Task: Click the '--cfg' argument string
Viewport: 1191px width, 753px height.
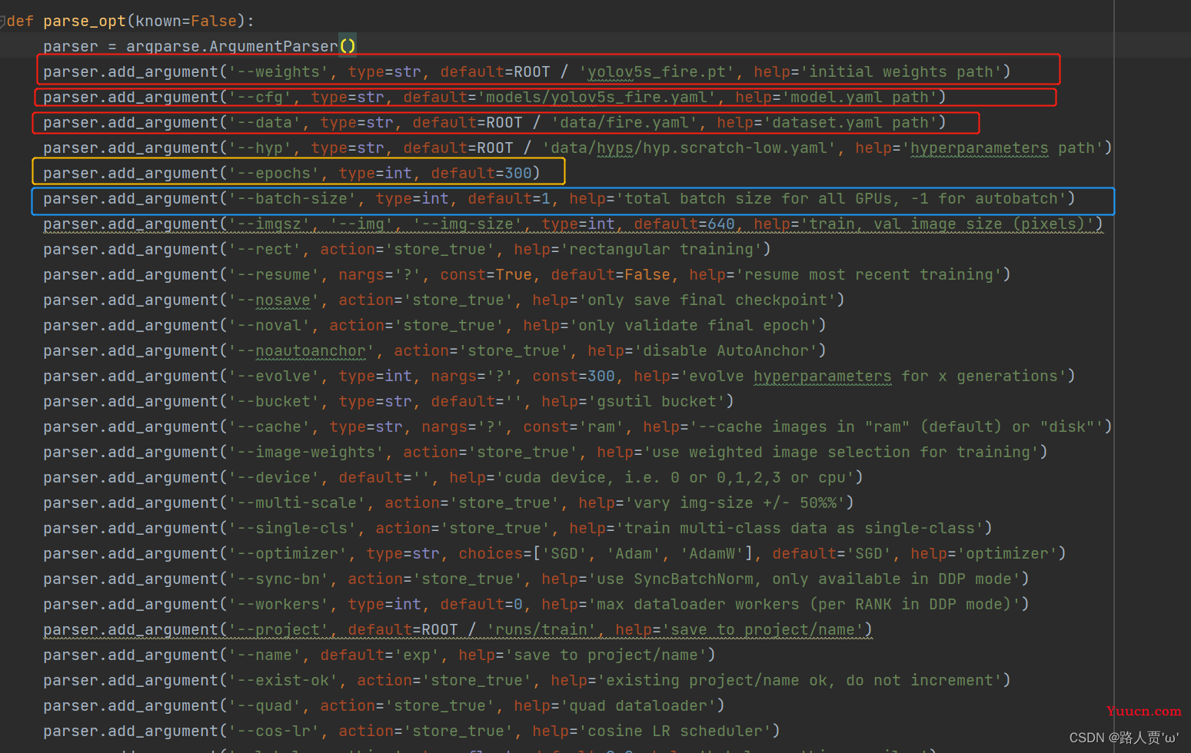Action: (x=260, y=98)
